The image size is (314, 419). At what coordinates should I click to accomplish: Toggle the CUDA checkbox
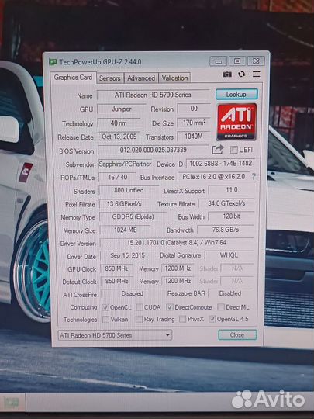pyautogui.click(x=140, y=307)
